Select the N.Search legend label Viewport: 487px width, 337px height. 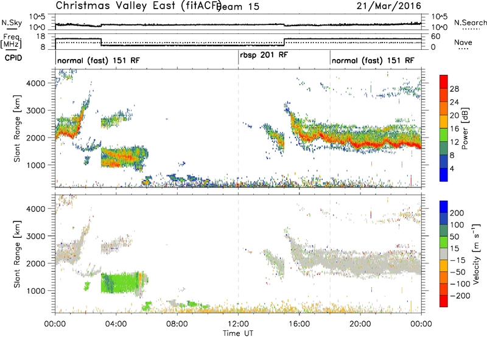coord(470,23)
